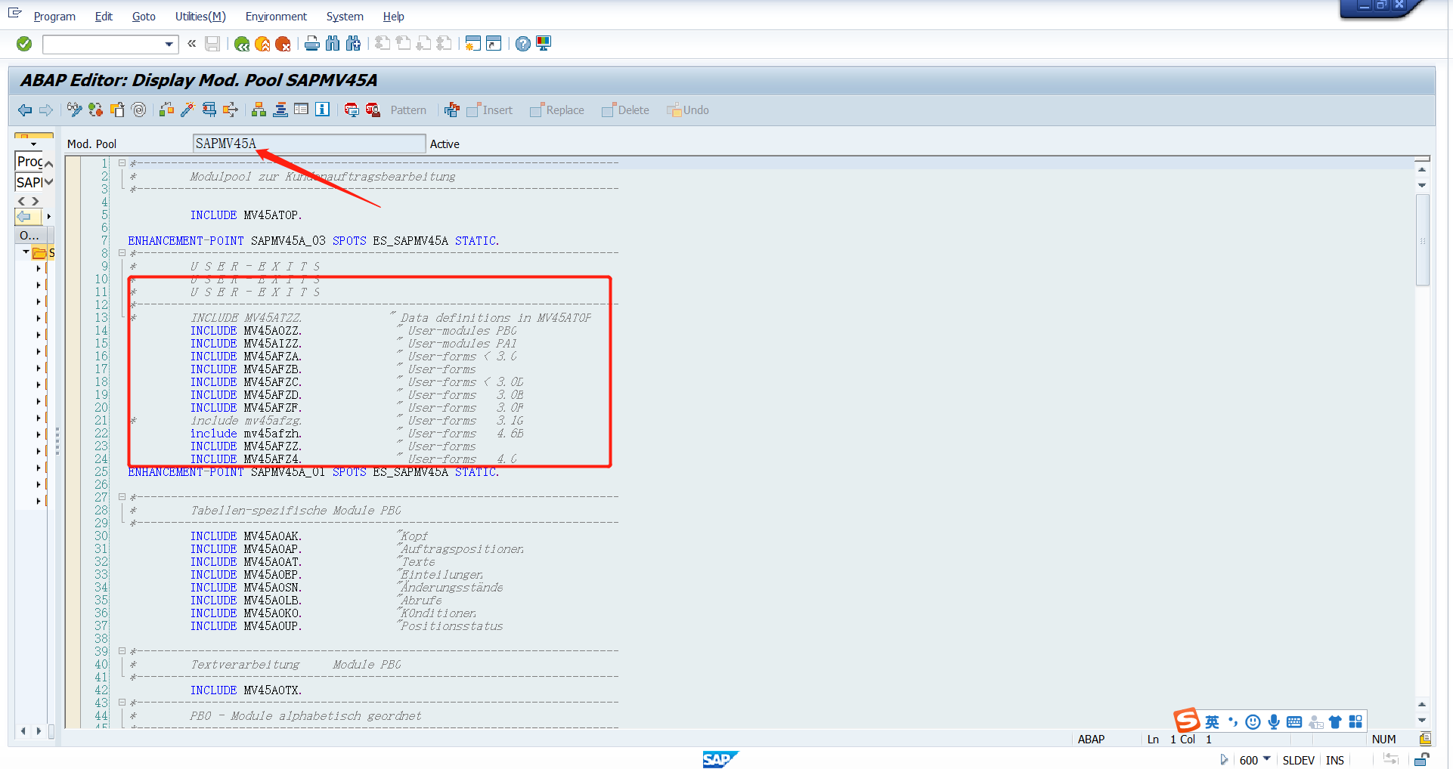Click the Where-Used List spiral icon

point(138,110)
